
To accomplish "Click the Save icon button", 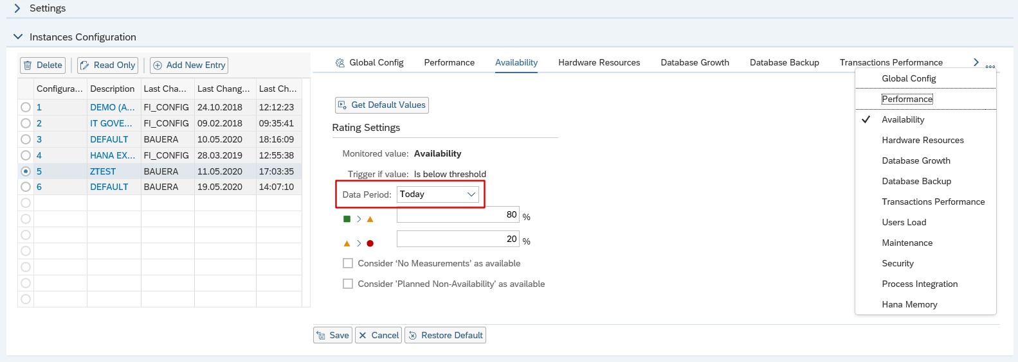I will (321, 336).
